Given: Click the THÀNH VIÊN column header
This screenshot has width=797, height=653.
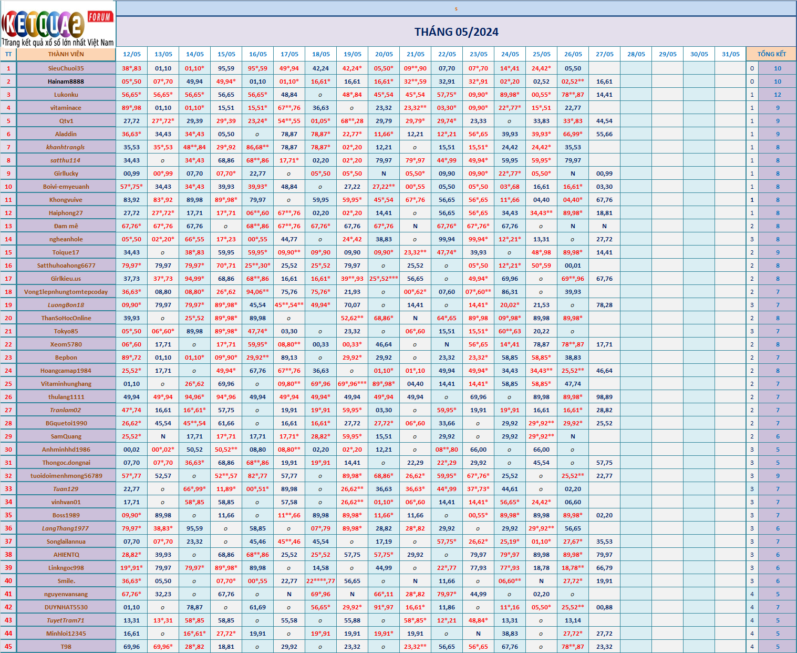Looking at the screenshot, I should (66, 54).
